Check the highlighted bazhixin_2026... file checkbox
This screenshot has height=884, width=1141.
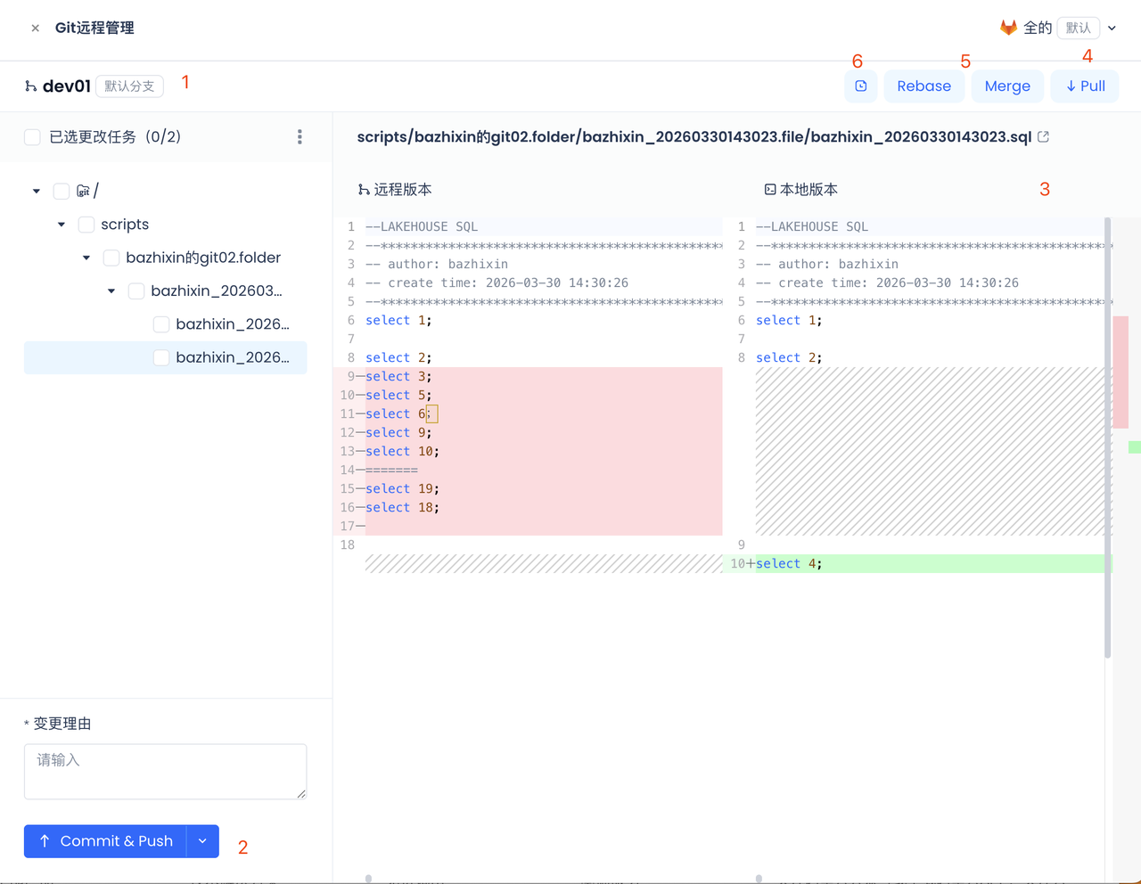161,357
